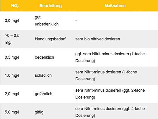Select the 5,0 mg/l value cell
The width and height of the screenshot is (158, 119).
[12, 112]
